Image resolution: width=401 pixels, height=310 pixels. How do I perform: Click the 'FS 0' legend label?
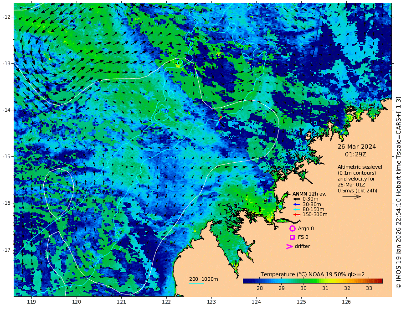[303, 238]
